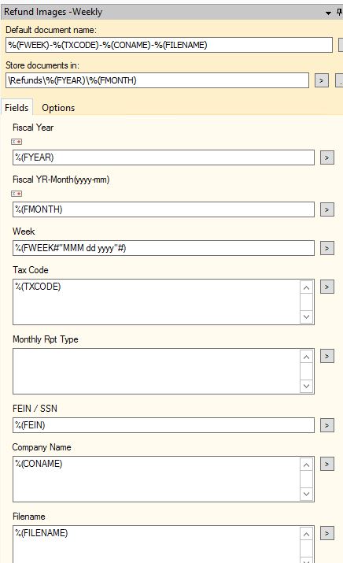Click the arrow button next to Fiscal YR-Month field
The image size is (343, 563).
[326, 209]
